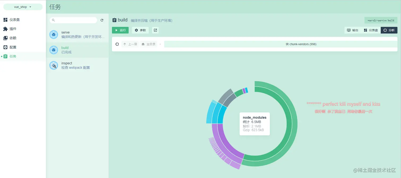Click the open-in-new external link icon
Image resolution: width=401 pixels, height=178 pixels.
(155, 30)
